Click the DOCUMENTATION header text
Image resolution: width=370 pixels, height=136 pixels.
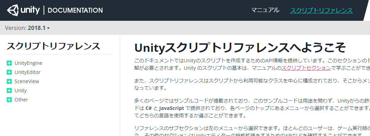click(x=75, y=10)
